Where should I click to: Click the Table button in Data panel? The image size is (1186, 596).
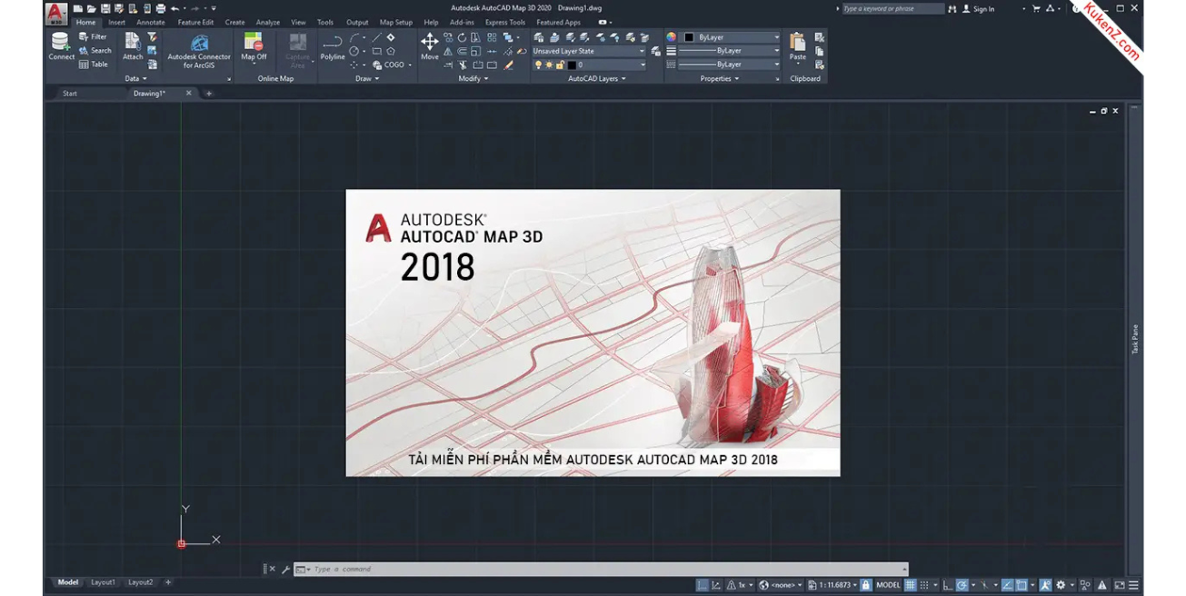[x=94, y=65]
